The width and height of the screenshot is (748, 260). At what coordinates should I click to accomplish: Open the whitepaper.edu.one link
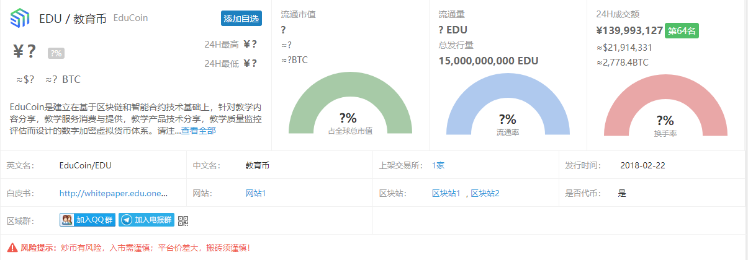[114, 193]
